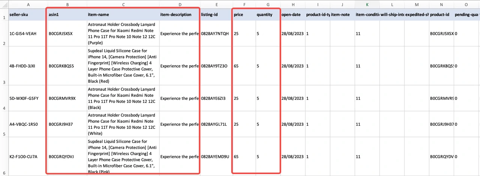Viewport: 480px width, 176px height.
Task: Select the open-date header cell
Action: 291,15
